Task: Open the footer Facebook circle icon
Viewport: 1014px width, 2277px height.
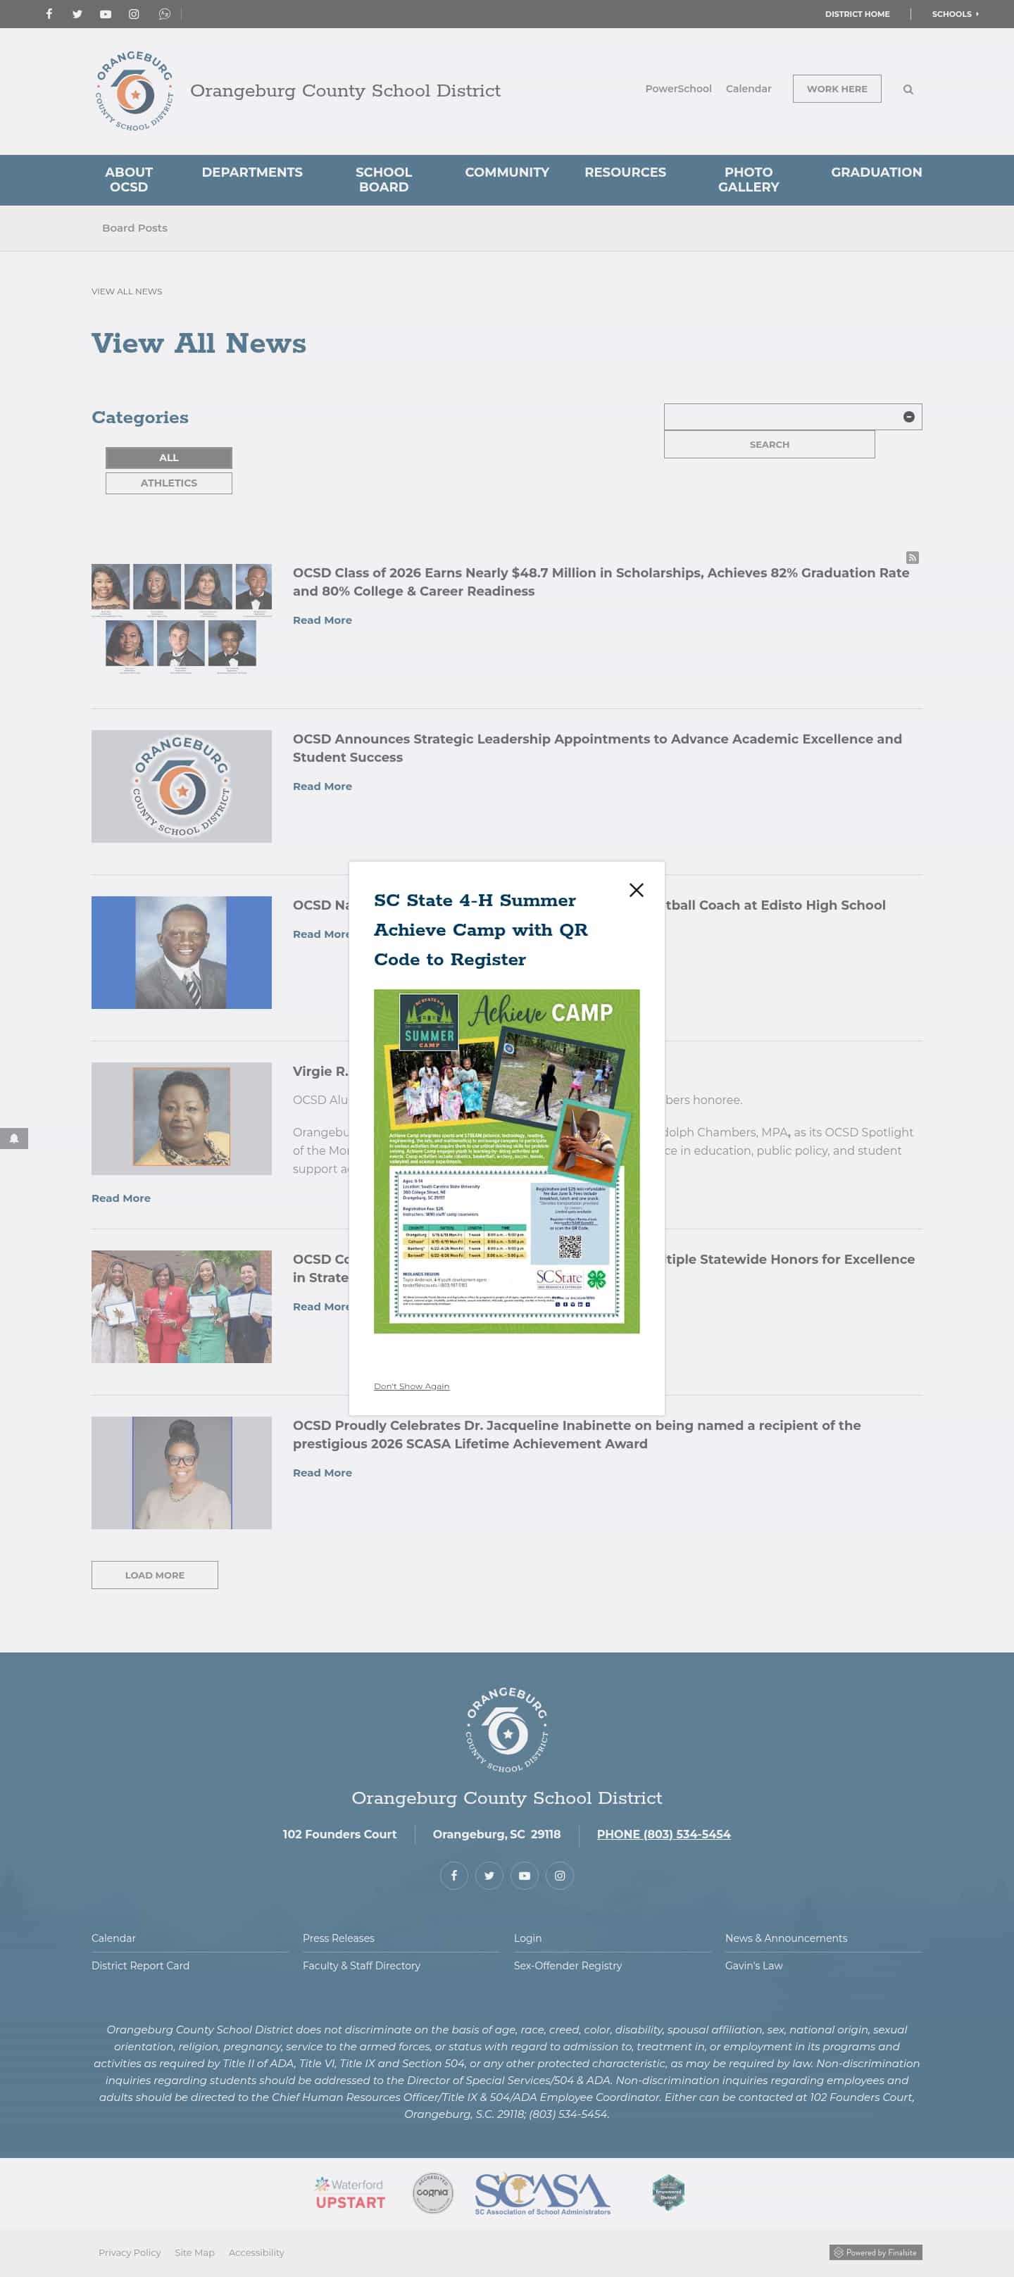Action: pos(453,1875)
